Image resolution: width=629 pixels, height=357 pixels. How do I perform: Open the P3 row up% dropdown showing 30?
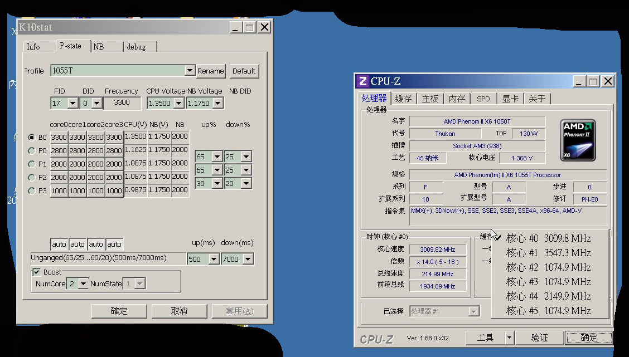pyautogui.click(x=217, y=183)
